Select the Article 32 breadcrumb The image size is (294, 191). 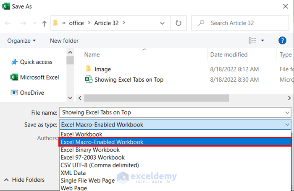coord(106,23)
